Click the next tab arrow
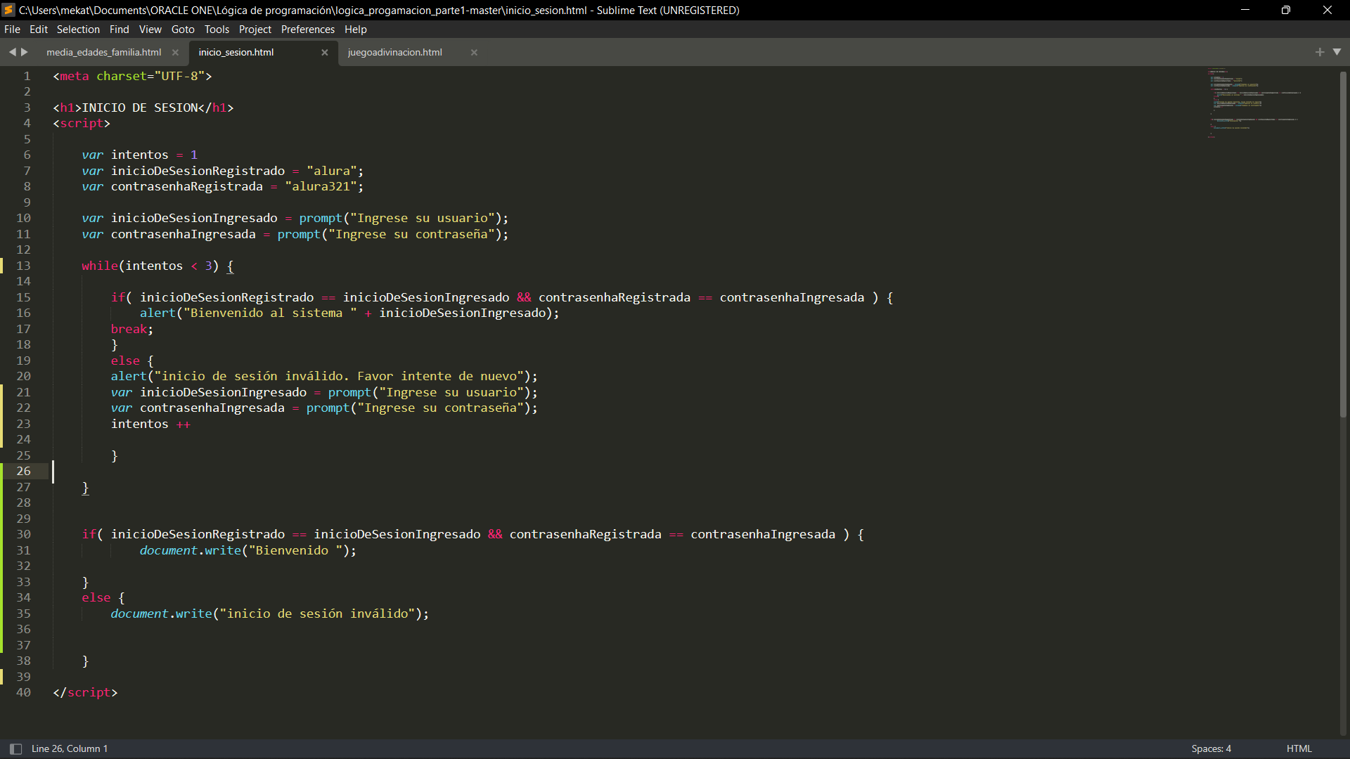This screenshot has width=1350, height=759. click(25, 52)
